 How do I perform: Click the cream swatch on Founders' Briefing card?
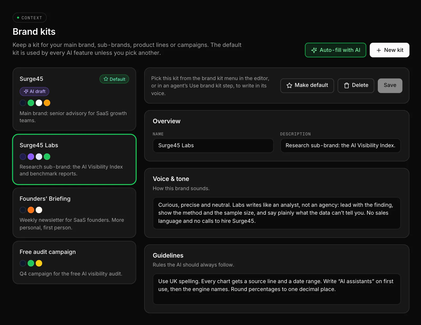coord(39,210)
